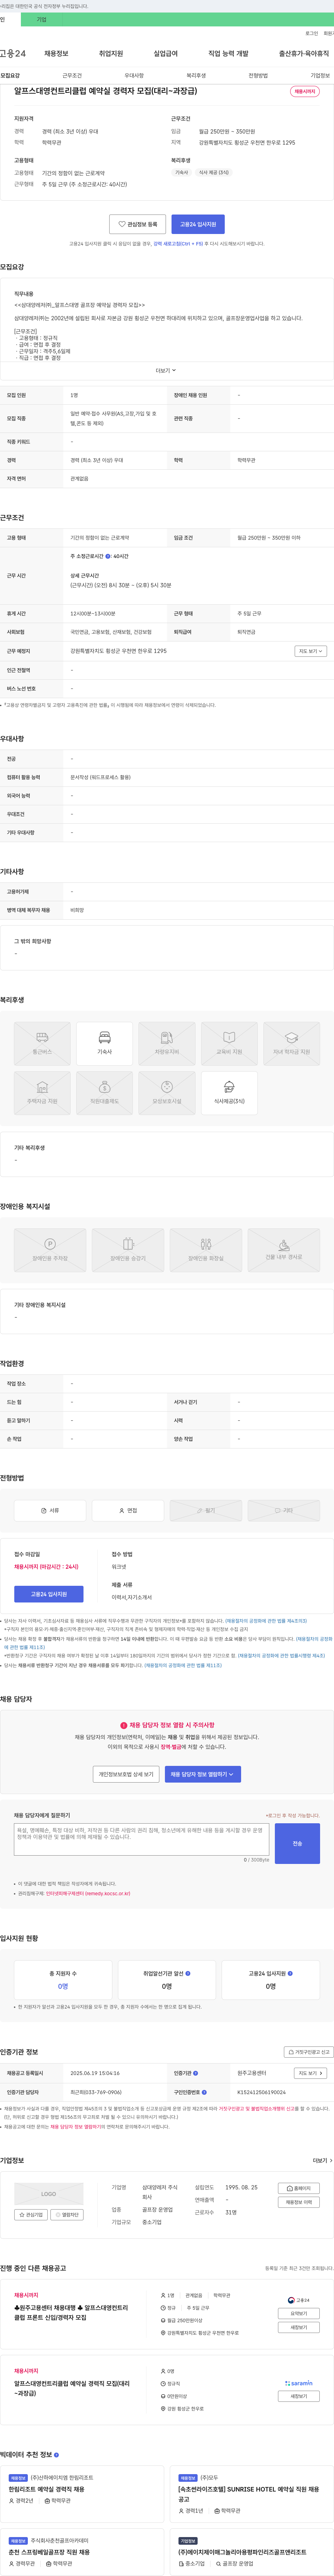Click the 장애인용 승강기 icon

pos(128,1250)
